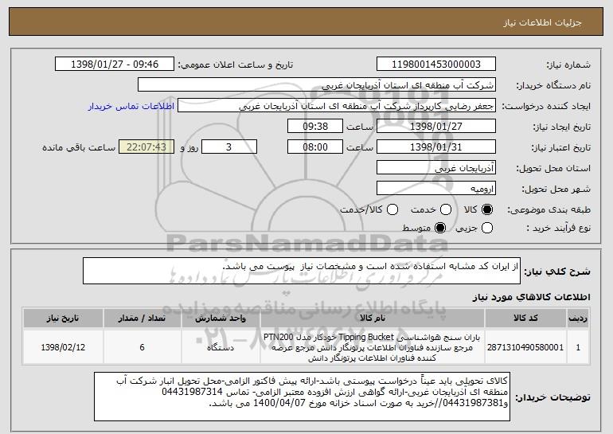Click the creation time field 09:38
The width and height of the screenshot is (613, 434).
[x=315, y=127]
